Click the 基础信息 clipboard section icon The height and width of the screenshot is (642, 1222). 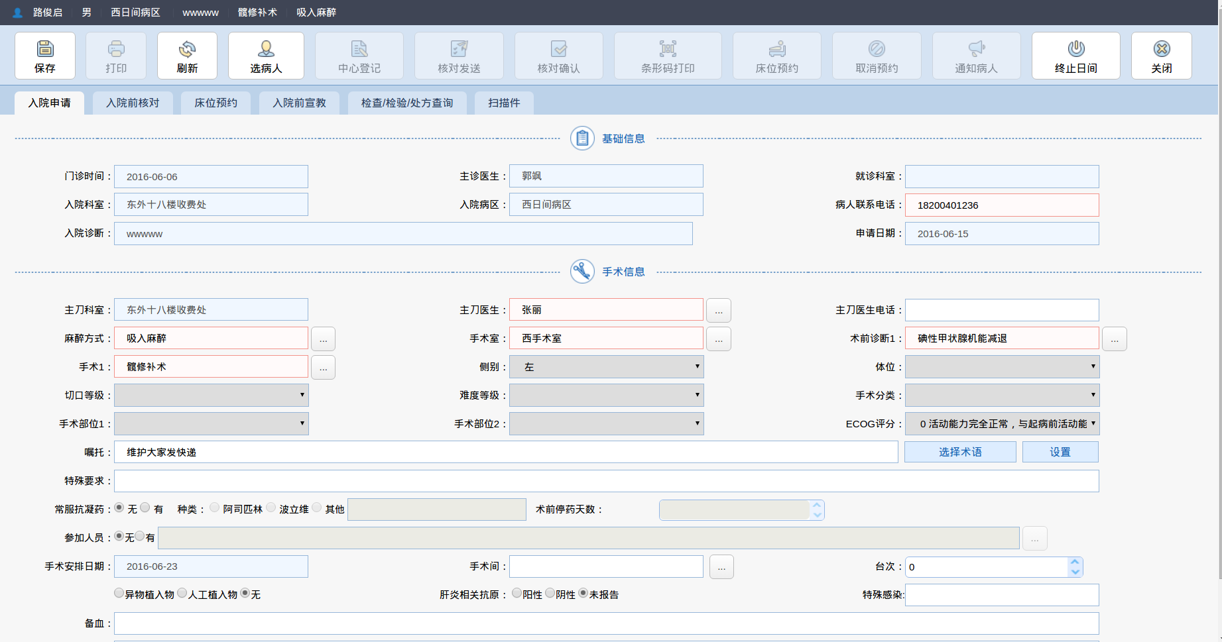tap(582, 138)
